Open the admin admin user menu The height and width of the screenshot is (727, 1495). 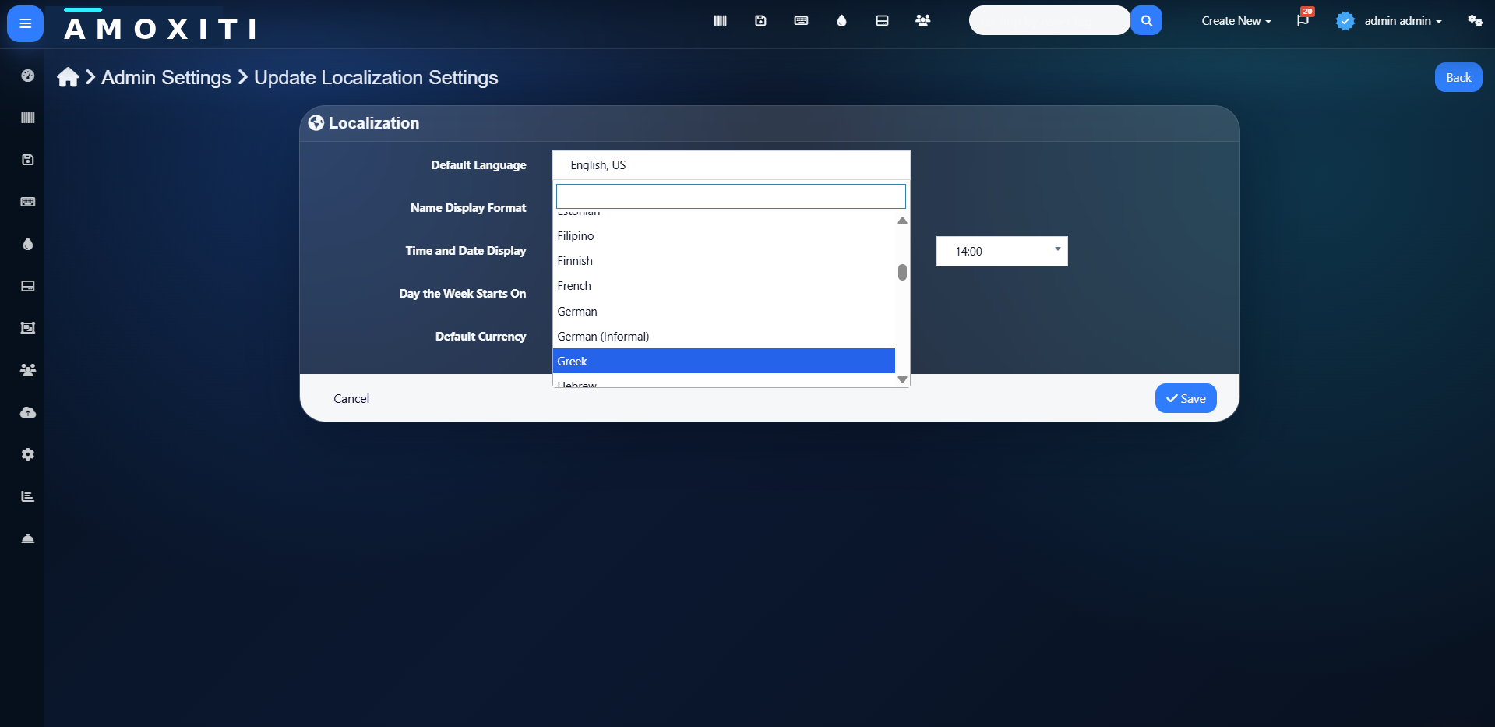coord(1389,21)
